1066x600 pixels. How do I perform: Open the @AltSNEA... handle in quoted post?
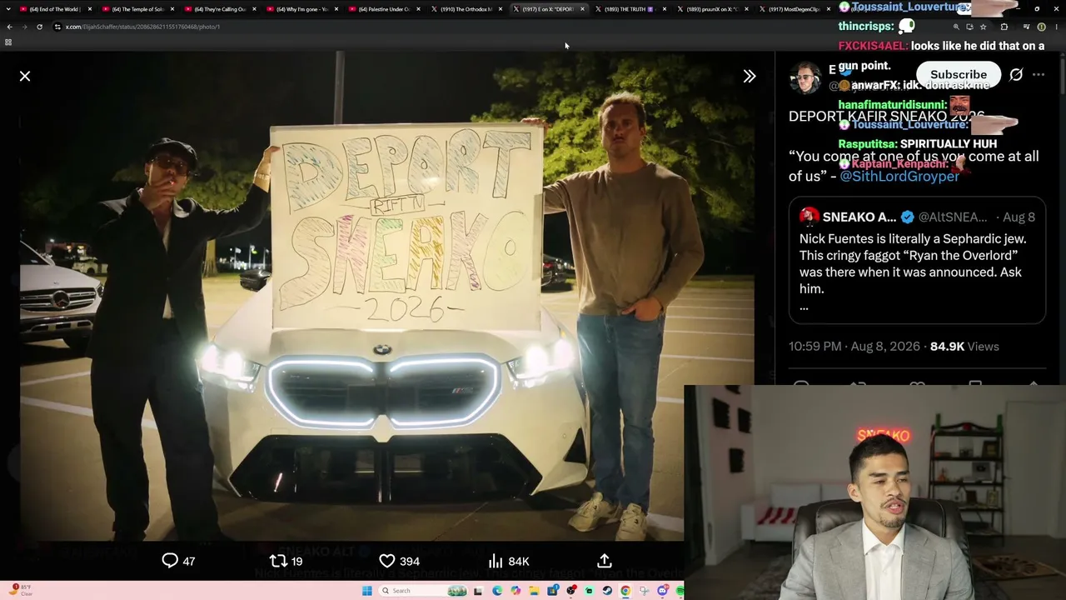(x=952, y=217)
